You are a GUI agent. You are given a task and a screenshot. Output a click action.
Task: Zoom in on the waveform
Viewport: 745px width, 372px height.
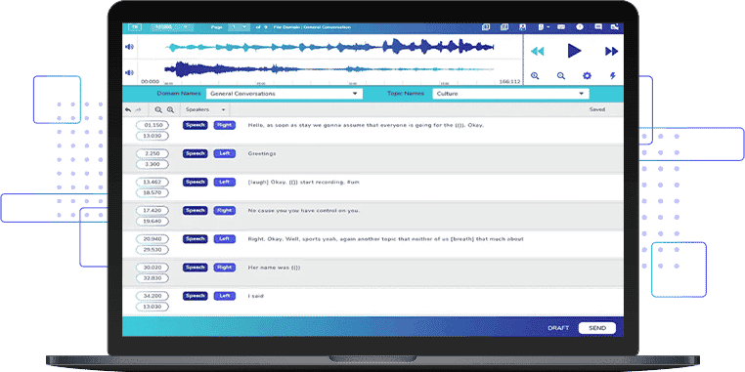click(x=535, y=75)
